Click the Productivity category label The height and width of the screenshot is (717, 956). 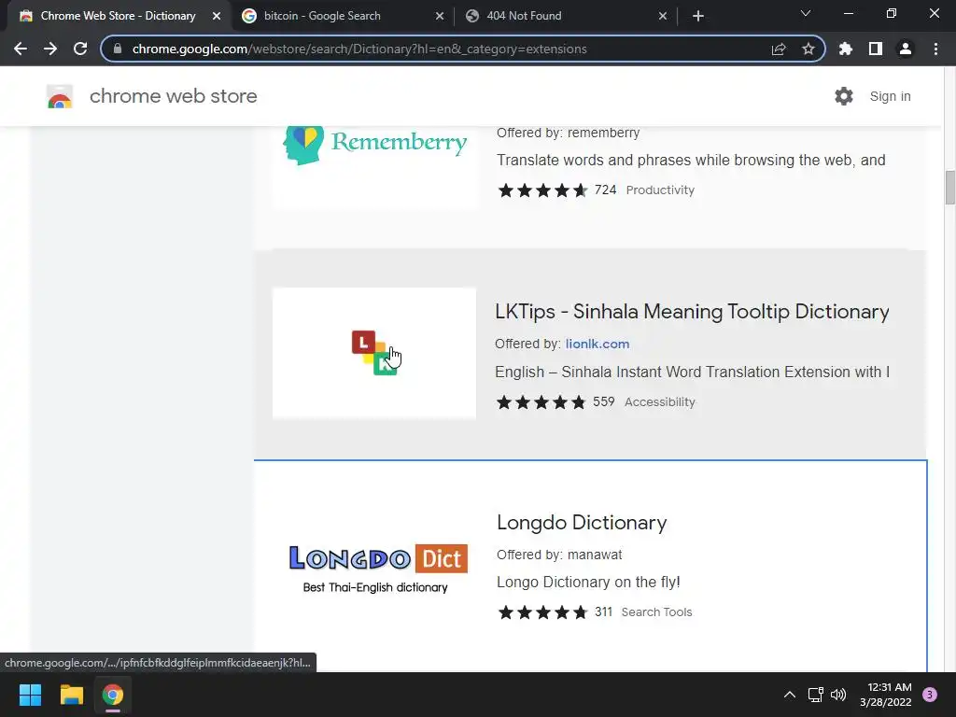pyautogui.click(x=660, y=190)
